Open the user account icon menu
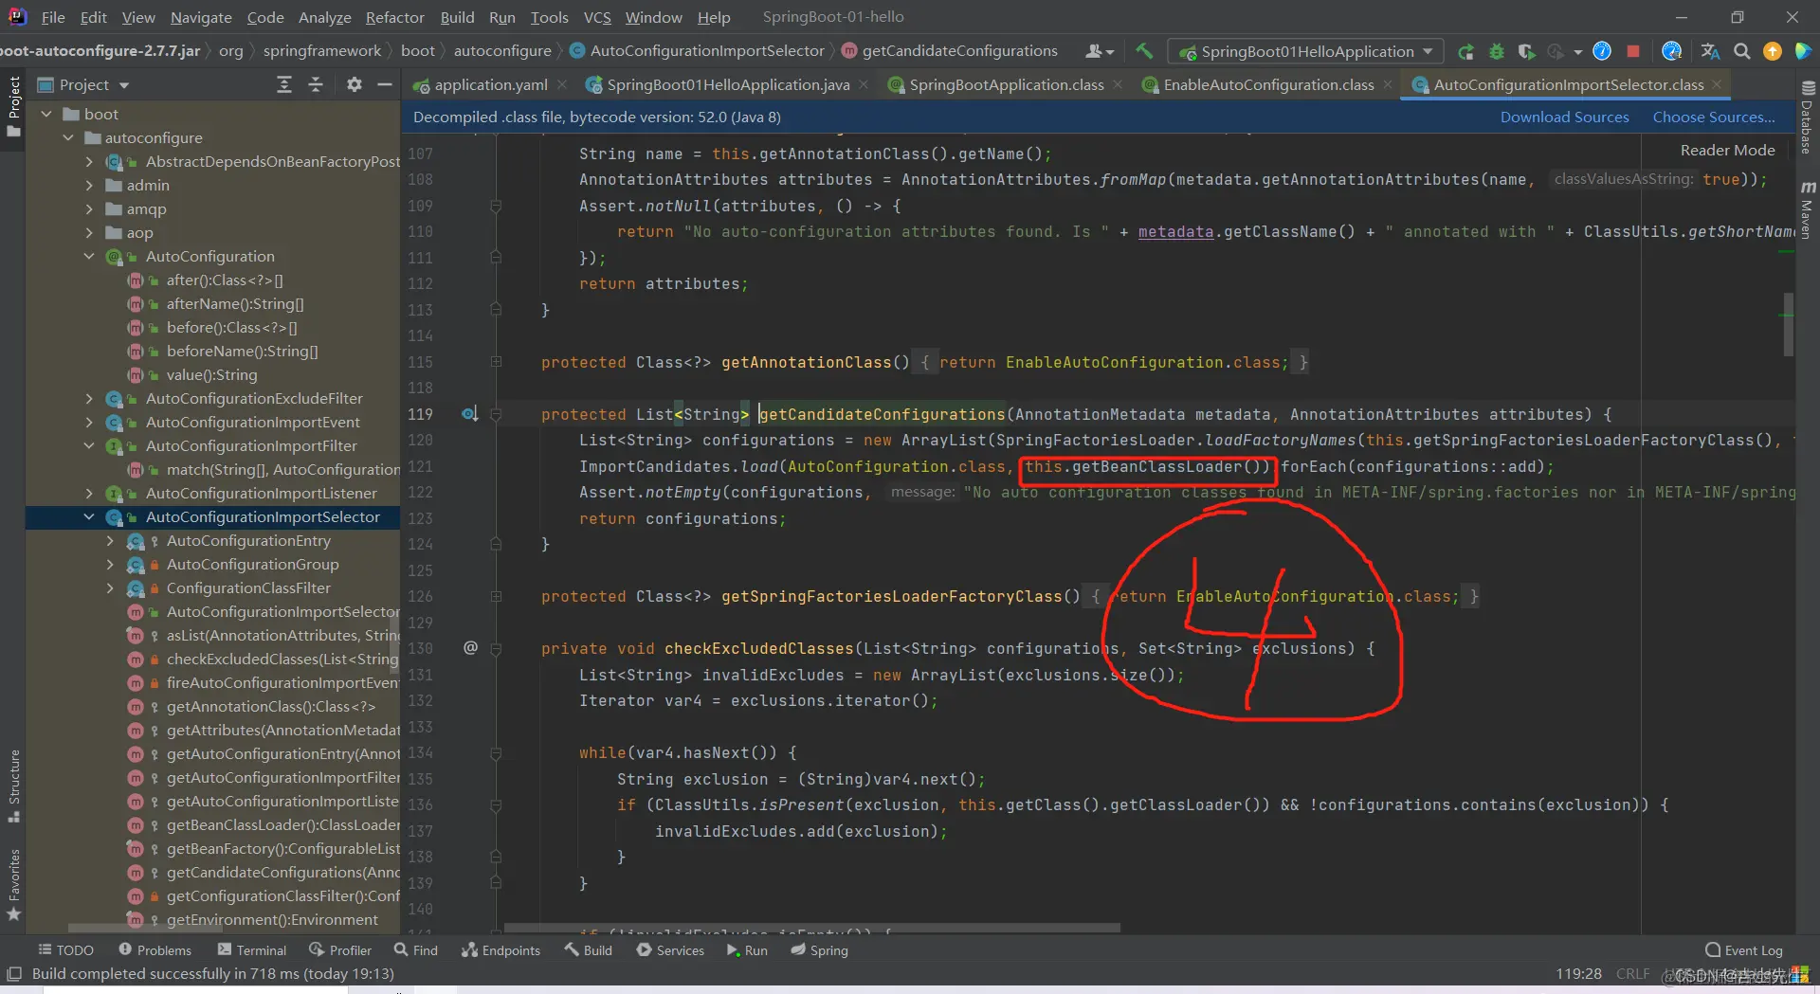The image size is (1820, 994). 1100,51
